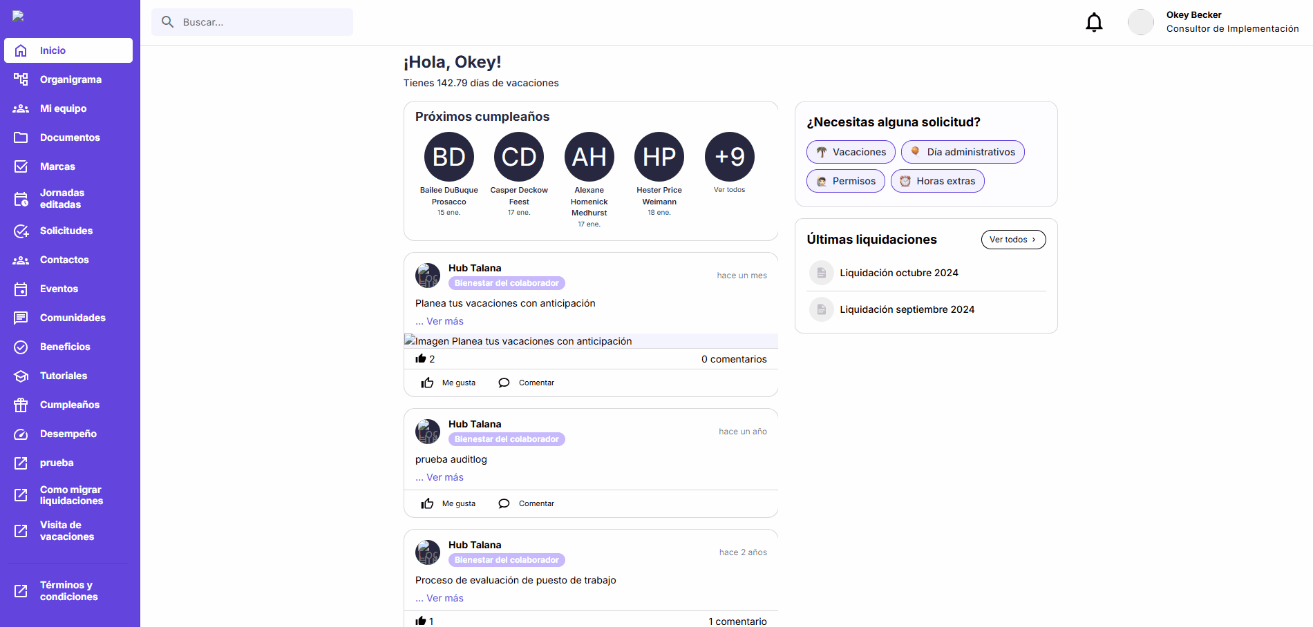Screen dimensions: 1313x627
Task: Open the Tutoriales graduation cap icon
Action: [21, 376]
